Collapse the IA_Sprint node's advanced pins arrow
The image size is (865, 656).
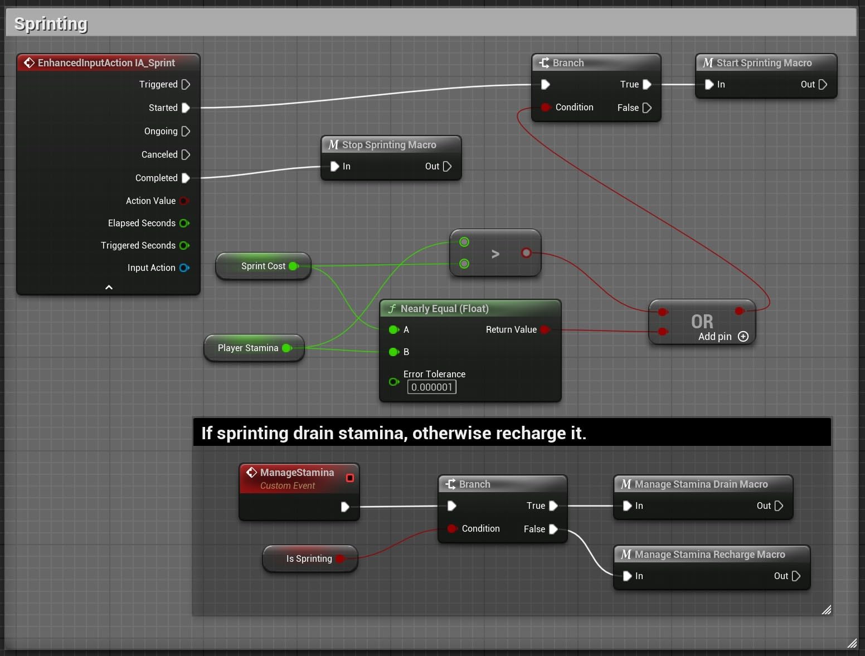(109, 287)
